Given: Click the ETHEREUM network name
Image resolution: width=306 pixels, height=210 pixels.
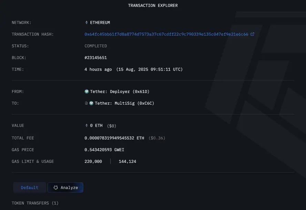Looking at the screenshot, I should click(x=100, y=23).
